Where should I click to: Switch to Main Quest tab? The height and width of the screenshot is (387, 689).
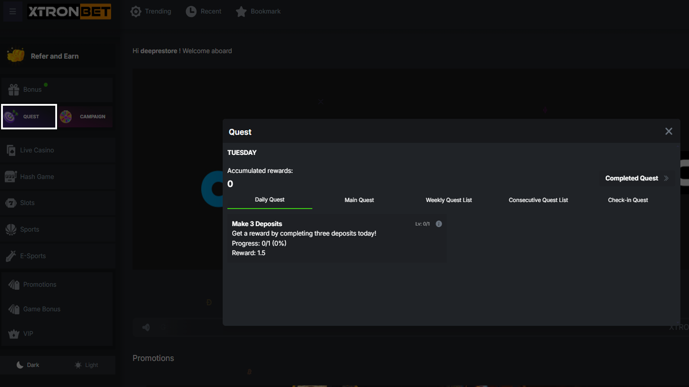359,200
